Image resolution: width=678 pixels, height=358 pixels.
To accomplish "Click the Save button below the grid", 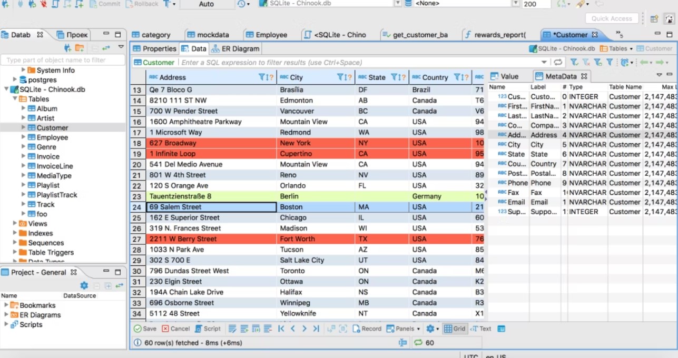I will [x=145, y=329].
